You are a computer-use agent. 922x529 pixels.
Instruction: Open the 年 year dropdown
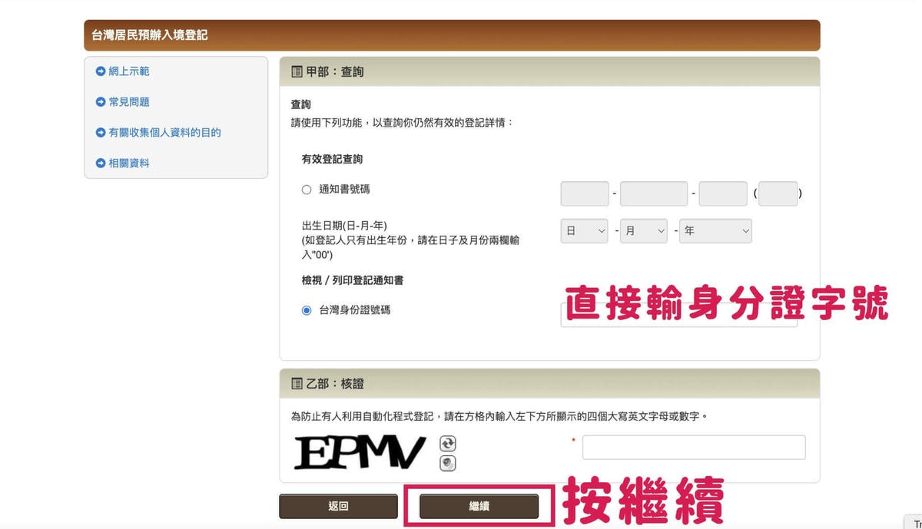tap(715, 231)
